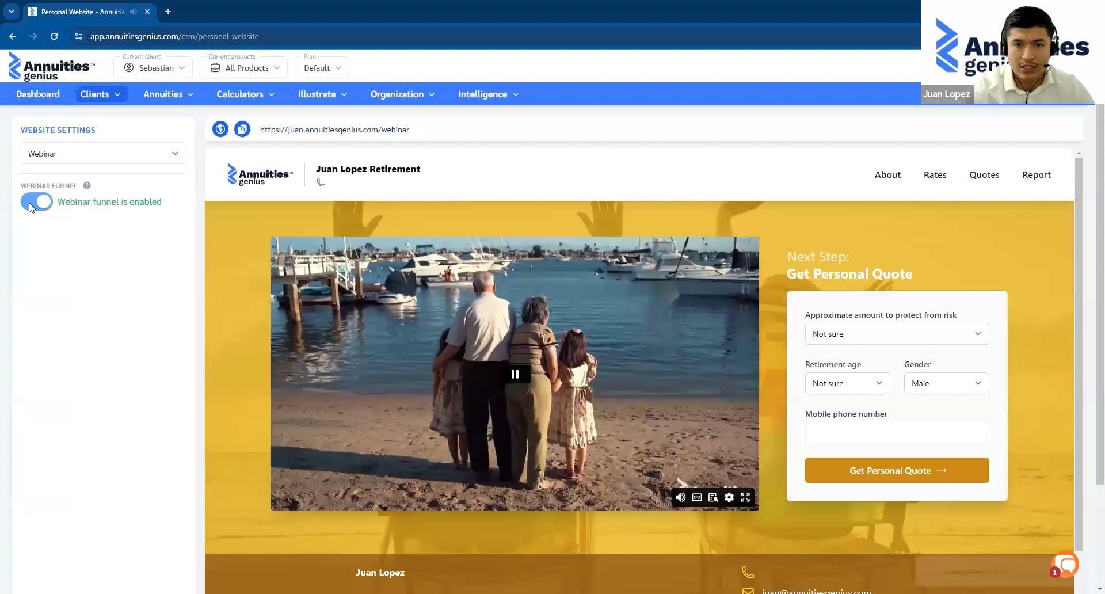Open the video transcript search

[713, 497]
